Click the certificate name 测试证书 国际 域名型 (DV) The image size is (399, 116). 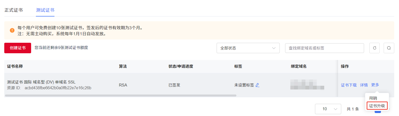41,82
